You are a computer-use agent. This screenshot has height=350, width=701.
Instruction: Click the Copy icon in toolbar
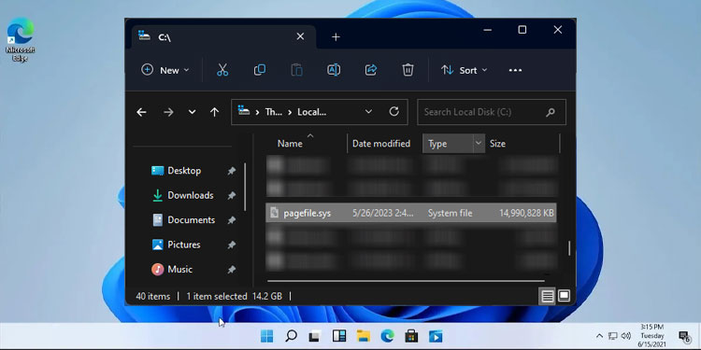(259, 70)
